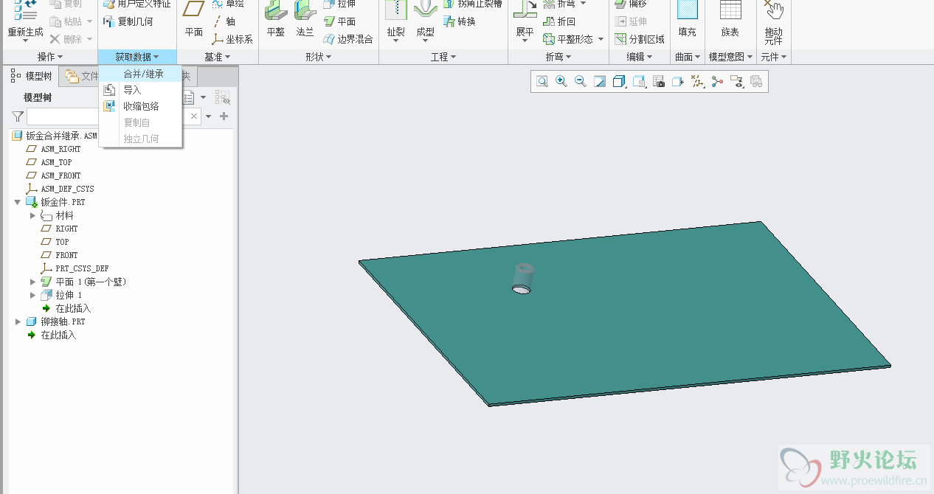Viewport: 934px width, 494px height.
Task: Collapse the 钣金件.PRT tree node
Action: click(17, 202)
